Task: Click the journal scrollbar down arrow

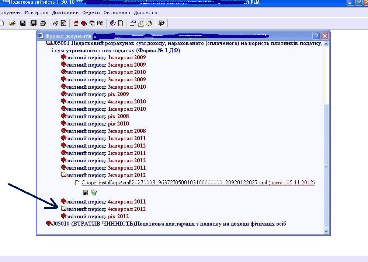Action: coord(326,231)
